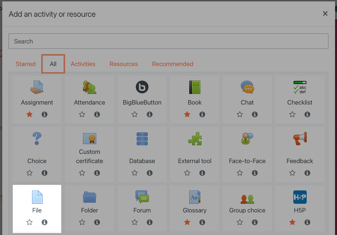
Task: Unstar the Assignment activity
Action: (x=29, y=114)
